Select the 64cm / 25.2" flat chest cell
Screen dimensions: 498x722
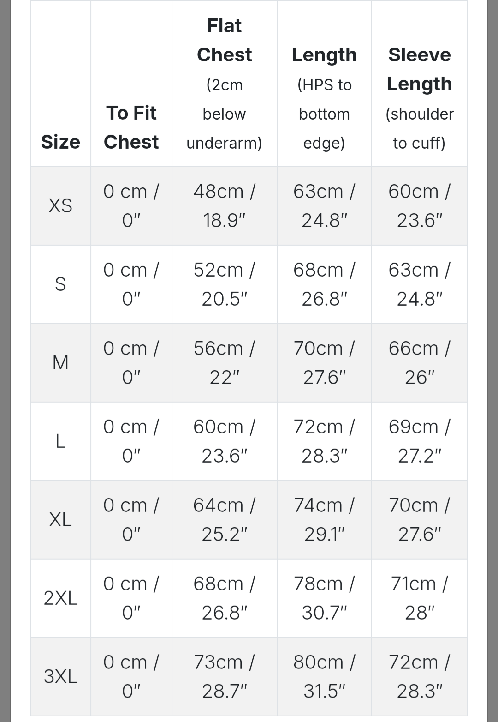[224, 520]
